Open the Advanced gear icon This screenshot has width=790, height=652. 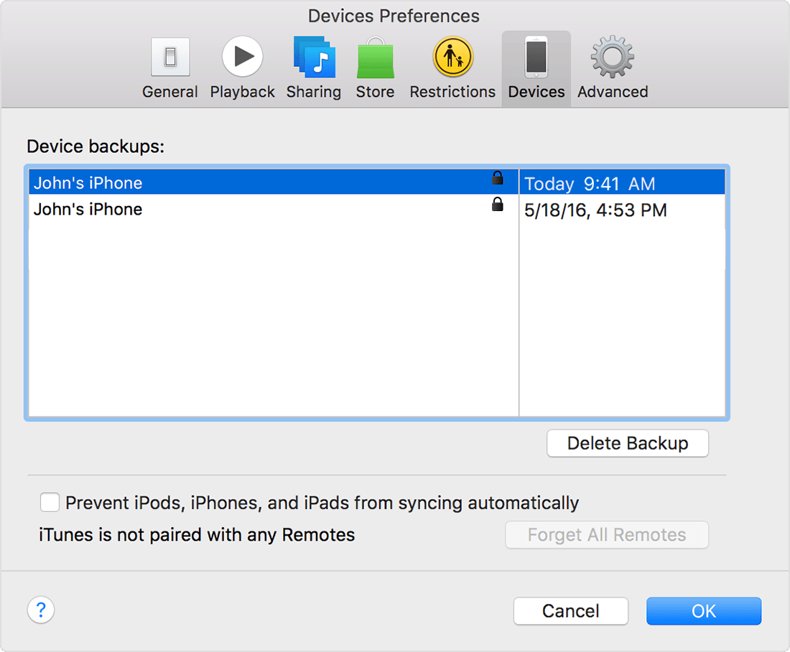[x=611, y=57]
